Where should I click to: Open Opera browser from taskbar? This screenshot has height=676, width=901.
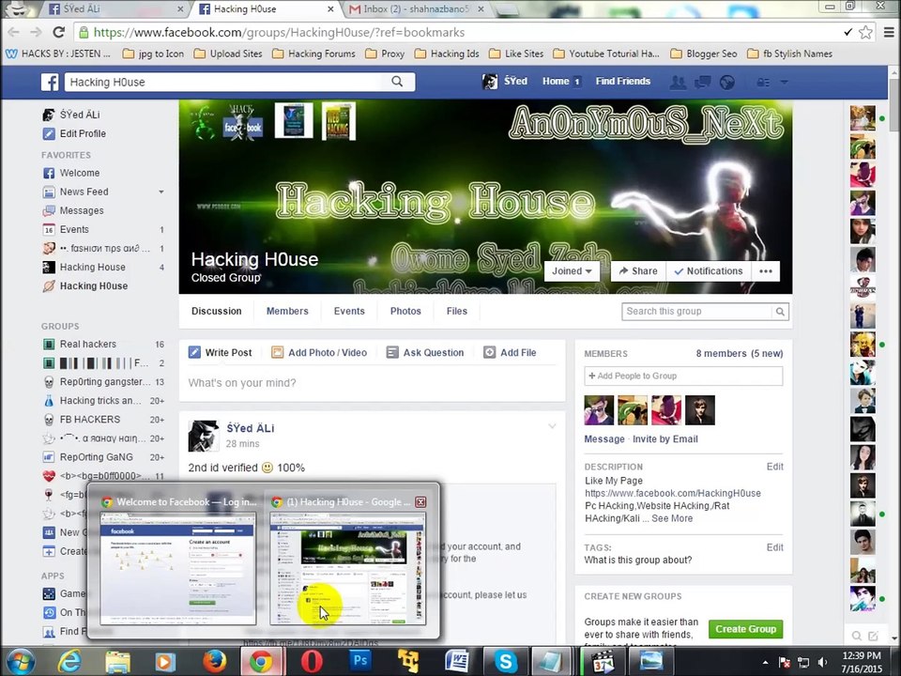click(312, 662)
